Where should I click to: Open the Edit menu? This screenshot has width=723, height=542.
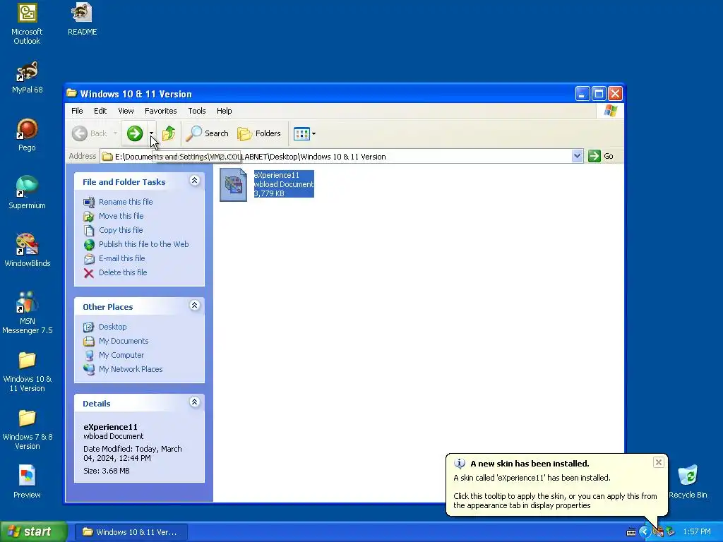(100, 111)
